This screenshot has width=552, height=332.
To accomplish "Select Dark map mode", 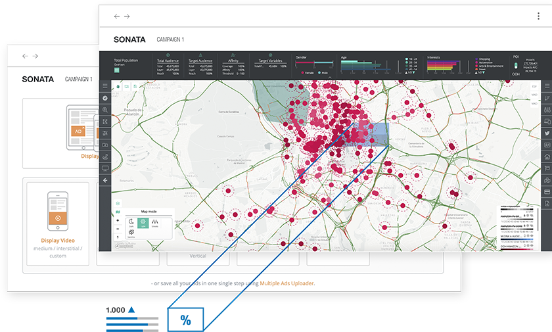I will coord(131,224).
